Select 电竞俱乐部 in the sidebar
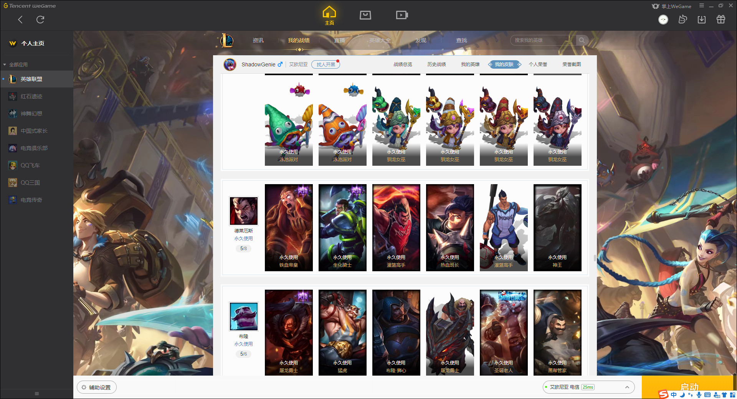The width and height of the screenshot is (737, 399). click(x=36, y=148)
